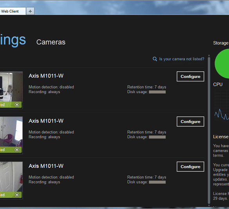
Task: Click the camera list vertical scrollbar
Action: click(x=209, y=130)
